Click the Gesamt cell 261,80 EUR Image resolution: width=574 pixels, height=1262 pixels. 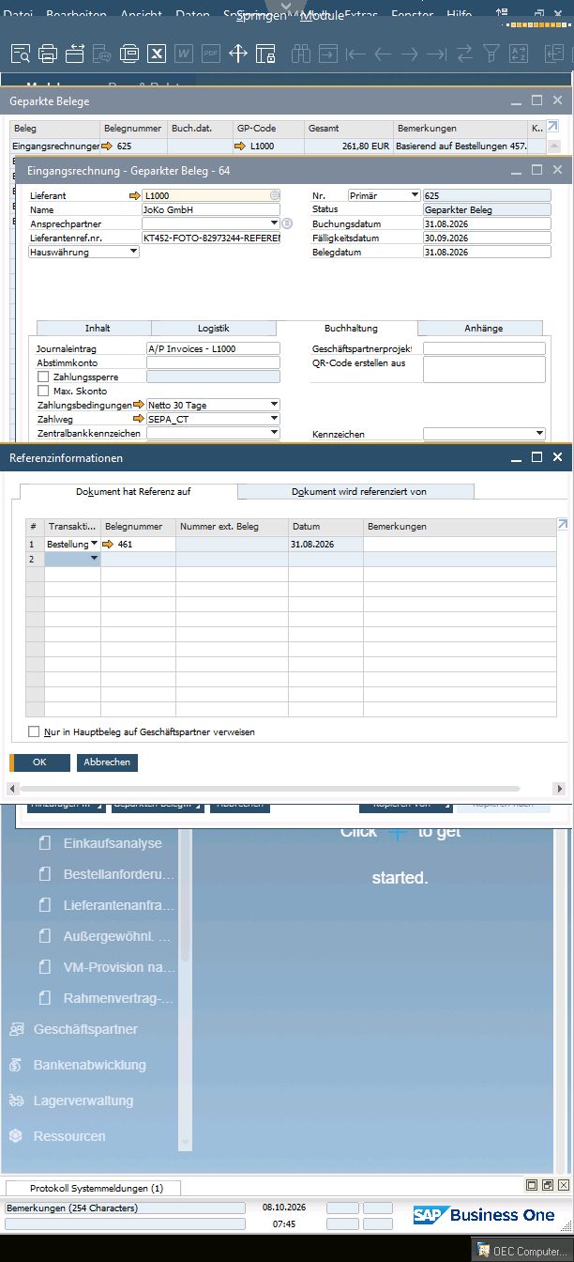(x=348, y=146)
